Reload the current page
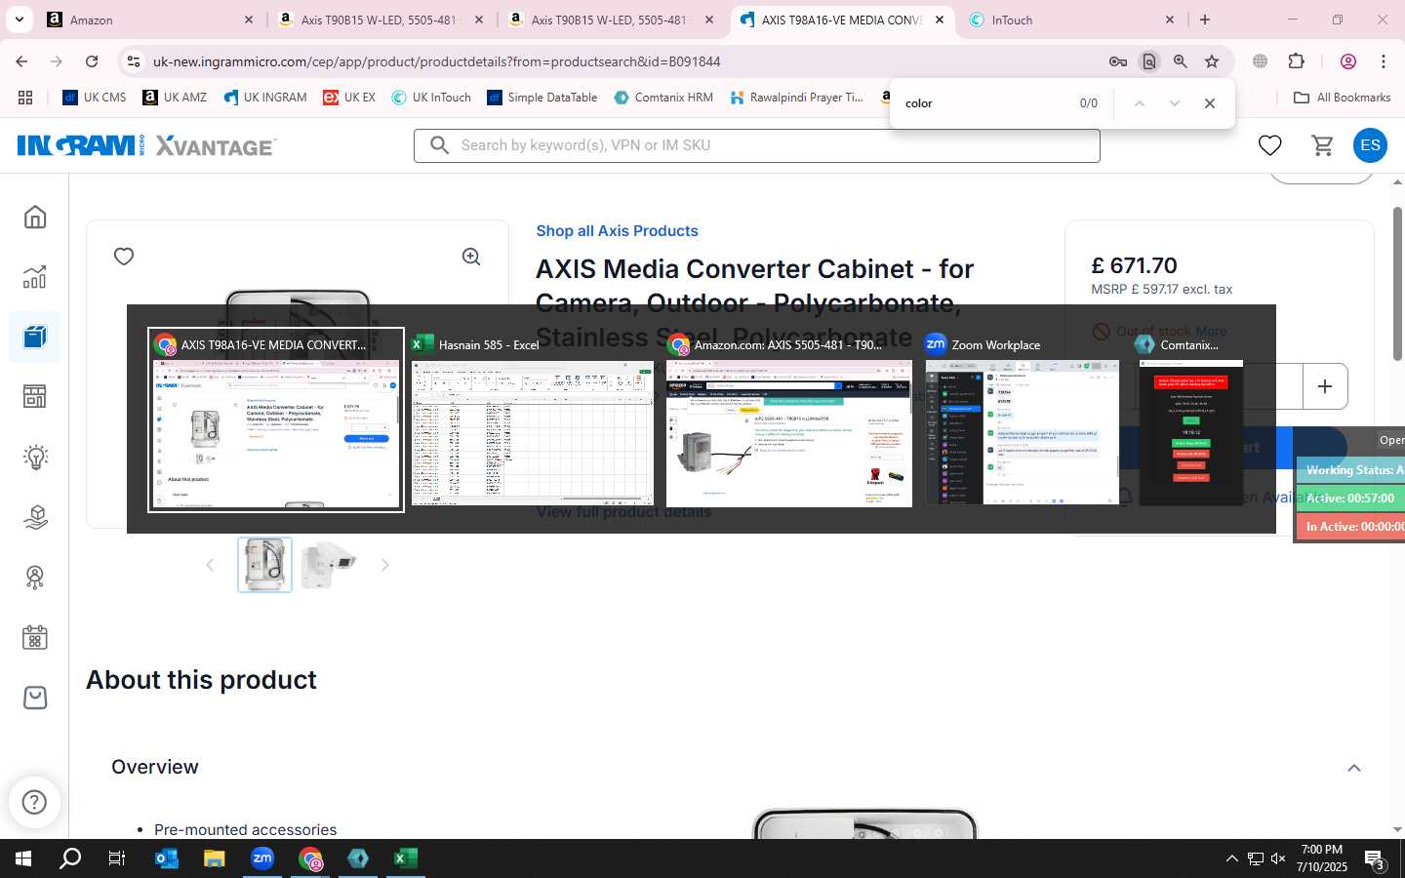This screenshot has height=878, width=1405. click(x=92, y=61)
